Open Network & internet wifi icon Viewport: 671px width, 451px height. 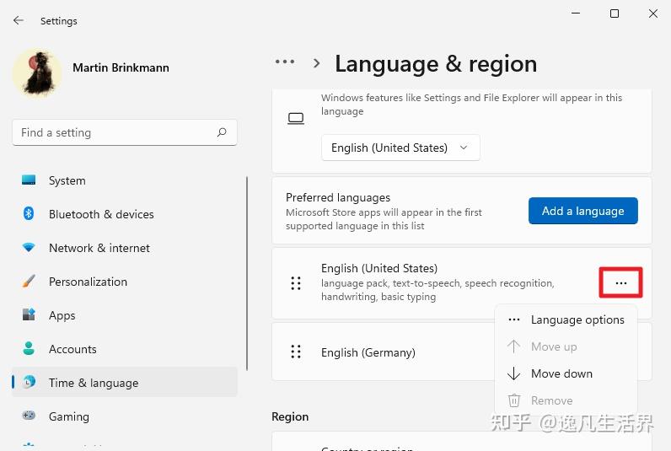point(29,247)
